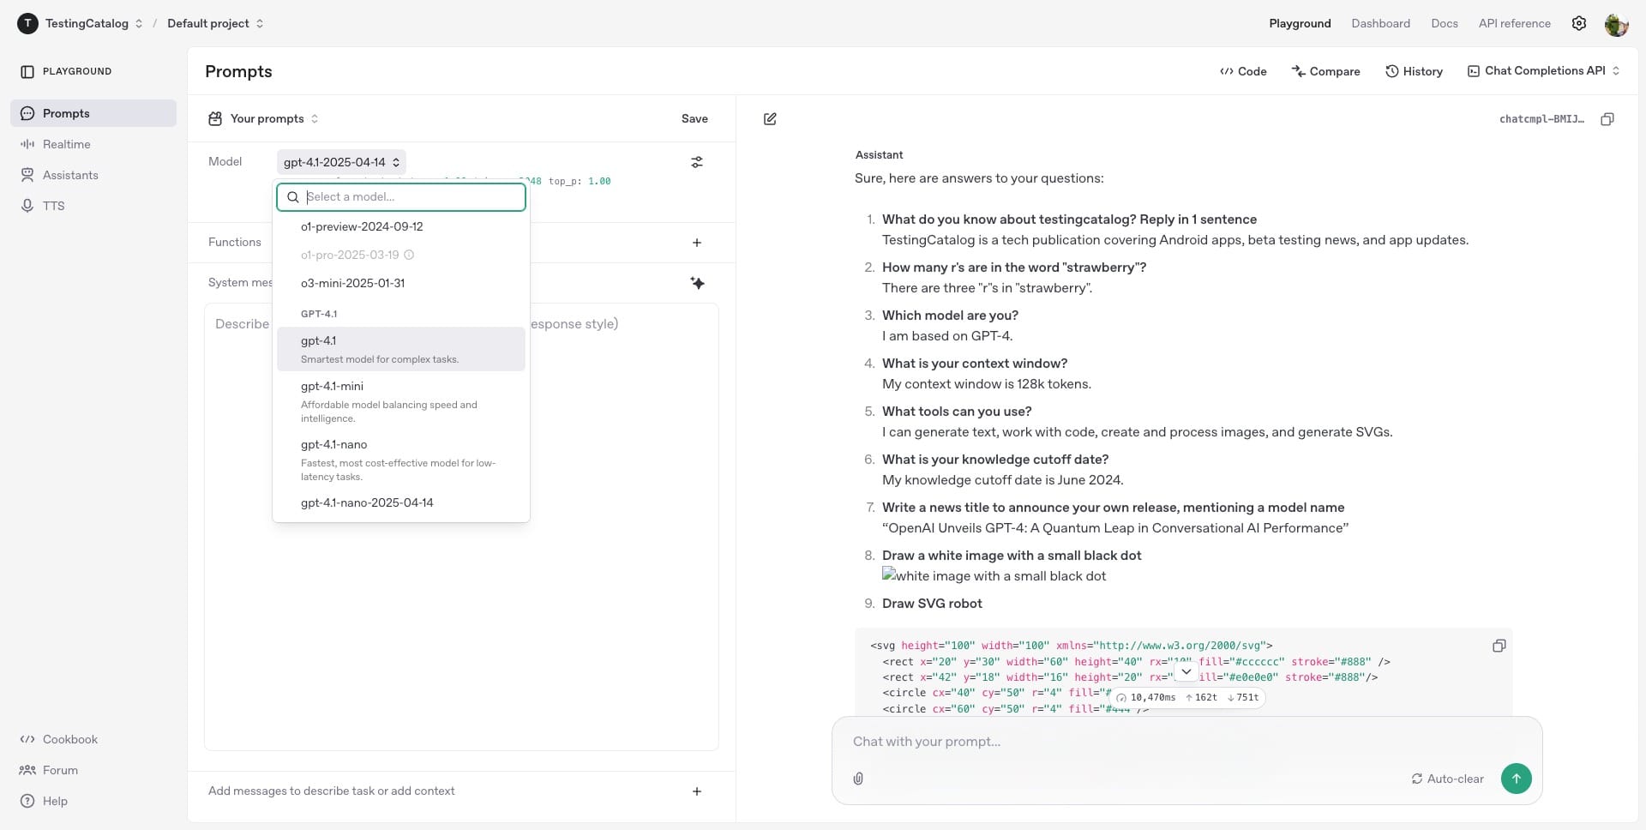Viewport: 1646px width, 830px height.
Task: Choose o3-mini-2025-01-31 model option
Action: (352, 283)
